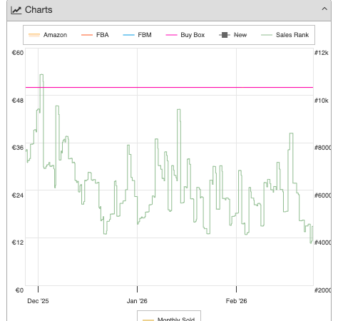Click the Amazon orange color swatch
Viewport: 338px width, 321px height.
pos(34,35)
